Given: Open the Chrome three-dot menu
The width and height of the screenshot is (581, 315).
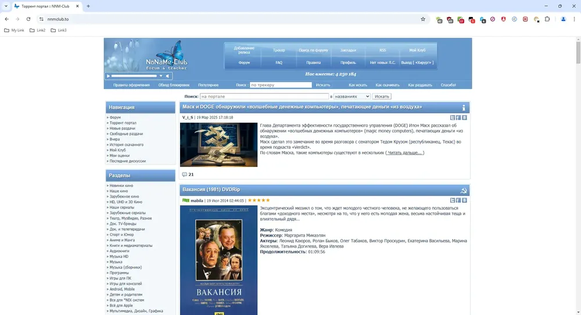Looking at the screenshot, I should click(574, 19).
